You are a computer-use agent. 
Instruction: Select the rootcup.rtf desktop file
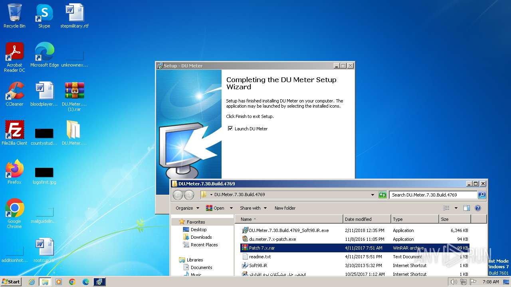tap(44, 250)
